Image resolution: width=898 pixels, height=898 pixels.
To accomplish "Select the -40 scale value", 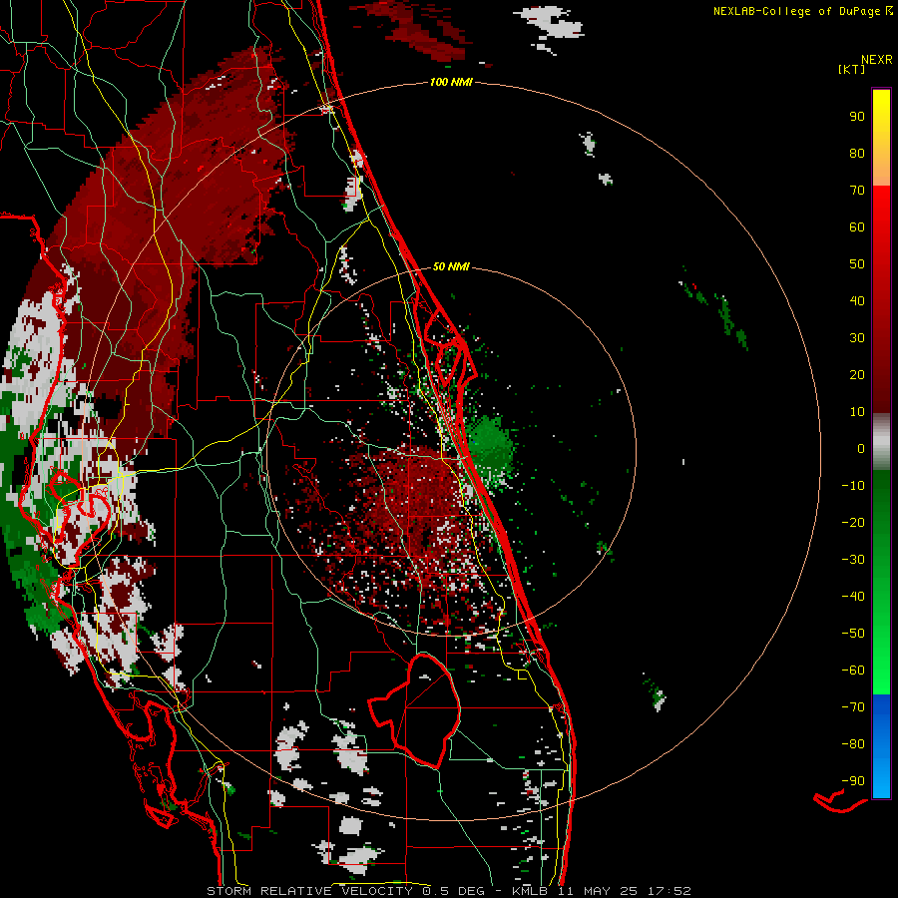I will click(x=853, y=597).
